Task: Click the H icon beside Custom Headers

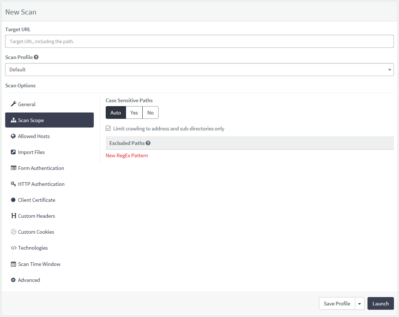Action: [x=14, y=216]
